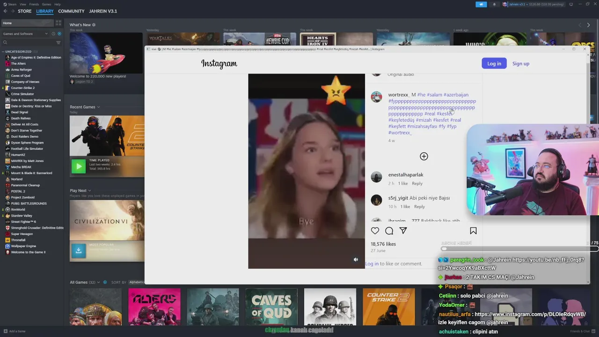
Task: Click Add a Game plus icon
Action: (5, 331)
